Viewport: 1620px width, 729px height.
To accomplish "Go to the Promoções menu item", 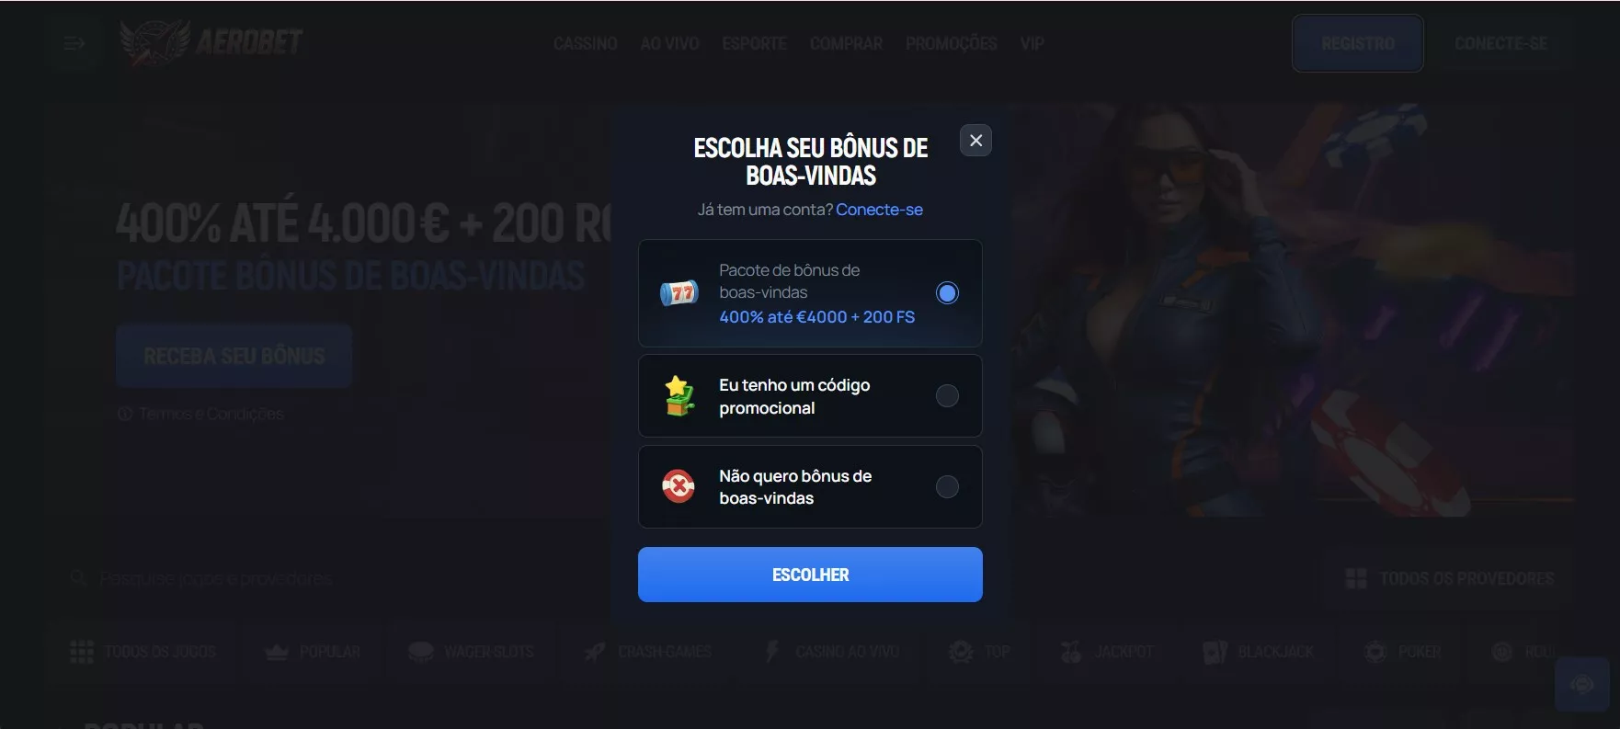I will point(951,43).
